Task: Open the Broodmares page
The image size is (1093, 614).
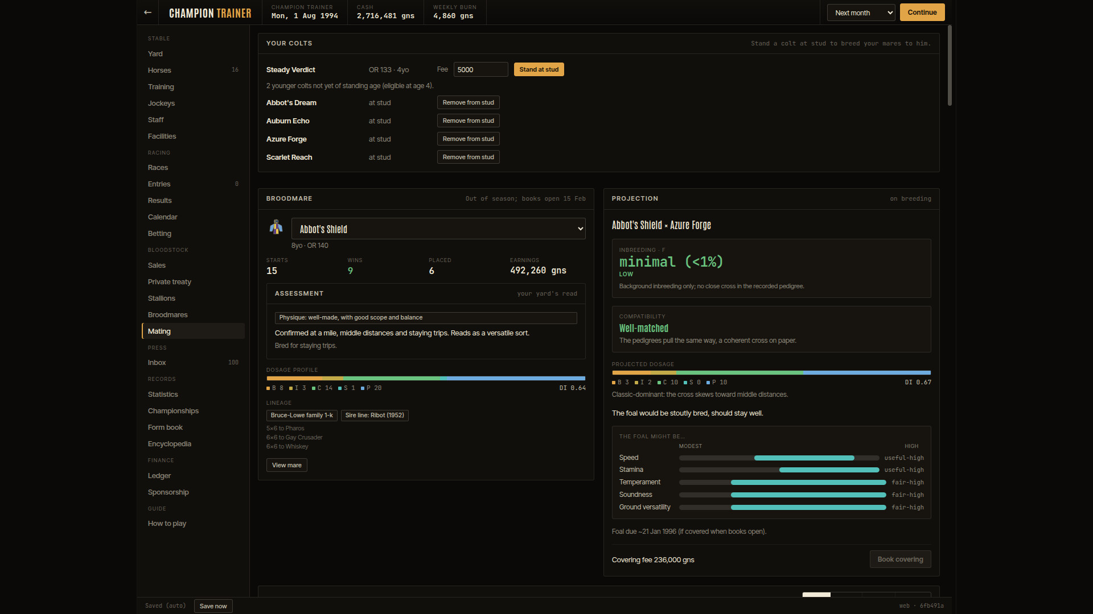Action: pyautogui.click(x=193, y=315)
